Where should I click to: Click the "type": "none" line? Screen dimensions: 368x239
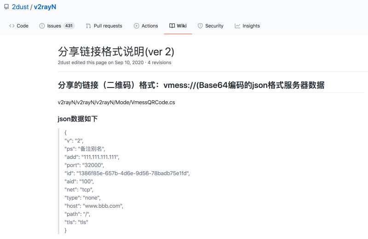[x=82, y=198]
